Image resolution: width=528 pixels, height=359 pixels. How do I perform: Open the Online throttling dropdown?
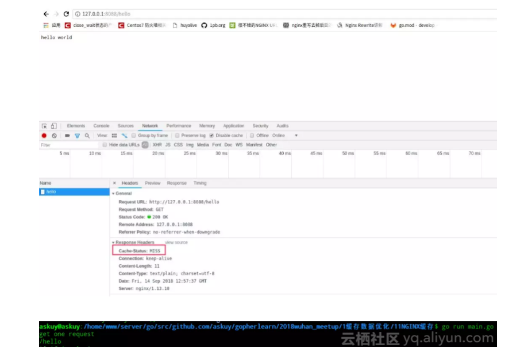pyautogui.click(x=285, y=136)
